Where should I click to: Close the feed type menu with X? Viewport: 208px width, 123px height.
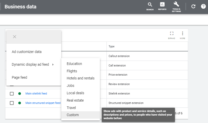click(14, 37)
